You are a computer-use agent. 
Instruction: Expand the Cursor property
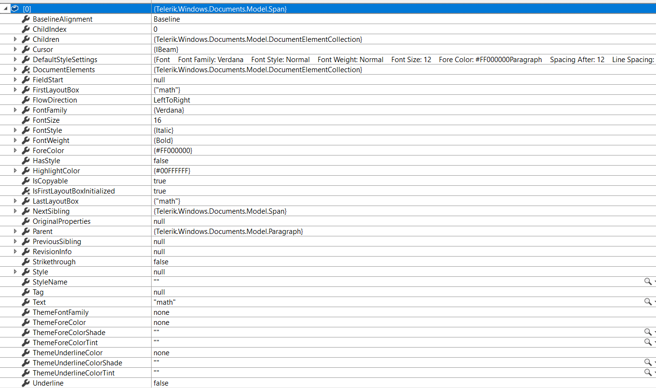pyautogui.click(x=15, y=50)
